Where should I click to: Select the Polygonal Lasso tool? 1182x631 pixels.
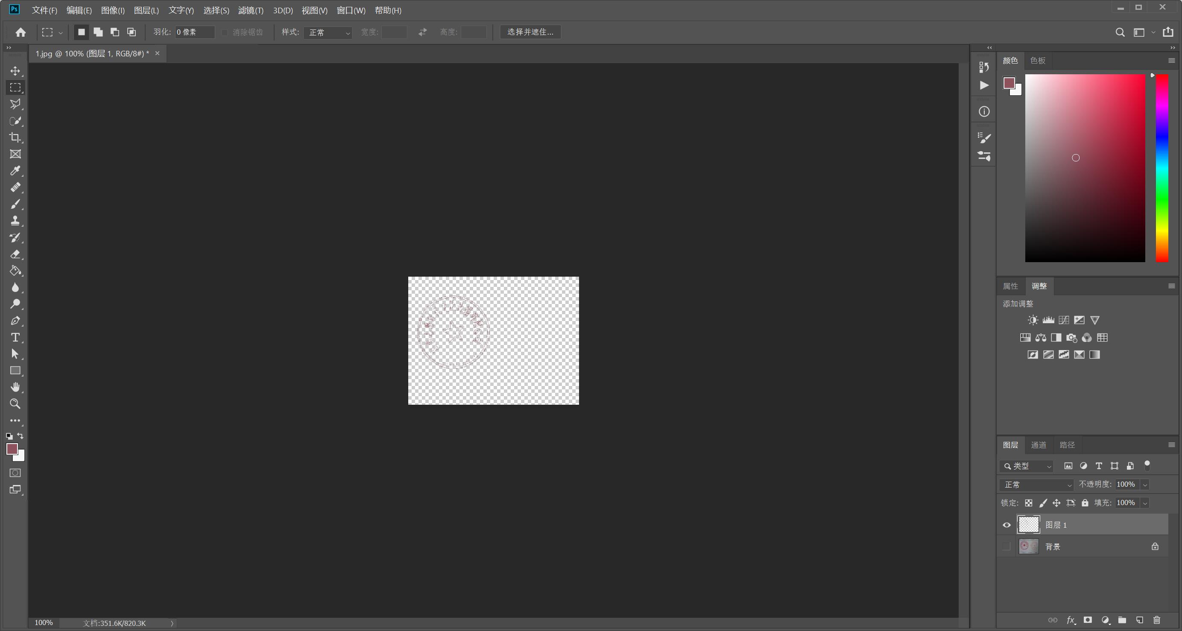click(15, 104)
